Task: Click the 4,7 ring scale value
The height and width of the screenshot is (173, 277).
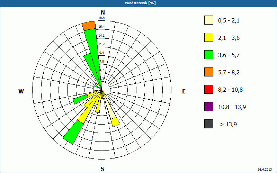Action: click(x=101, y=70)
